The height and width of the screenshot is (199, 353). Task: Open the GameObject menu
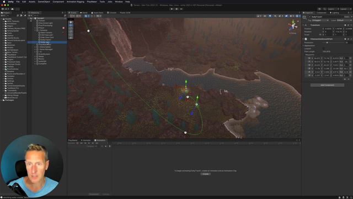click(44, 2)
